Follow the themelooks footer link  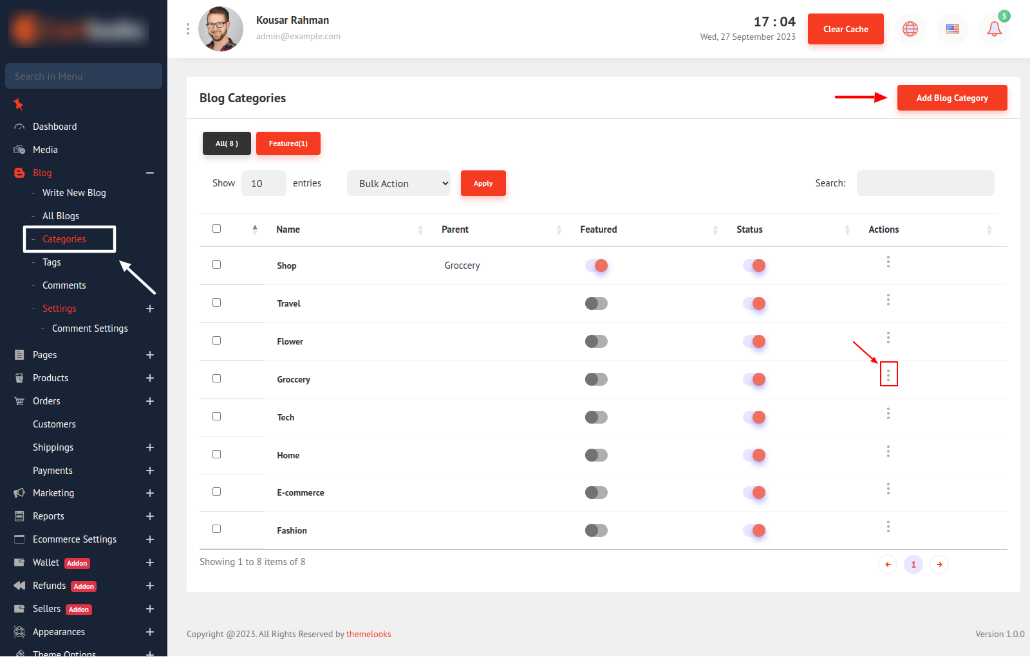(368, 634)
